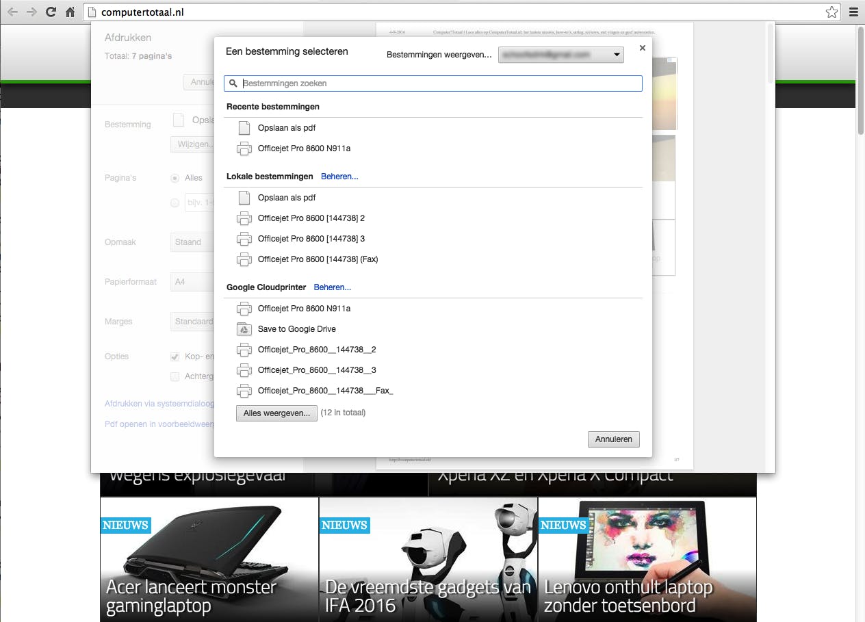Select printer icon for Officejet_Pro_8600__144738___Fax_

[x=244, y=391]
